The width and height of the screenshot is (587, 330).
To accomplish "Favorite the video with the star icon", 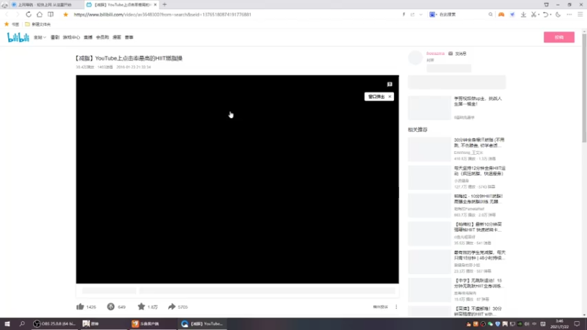I will click(141, 307).
